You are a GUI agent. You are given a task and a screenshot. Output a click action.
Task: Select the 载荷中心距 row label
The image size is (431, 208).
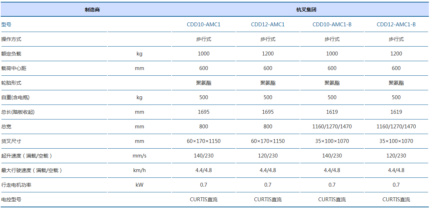pyautogui.click(x=14, y=68)
